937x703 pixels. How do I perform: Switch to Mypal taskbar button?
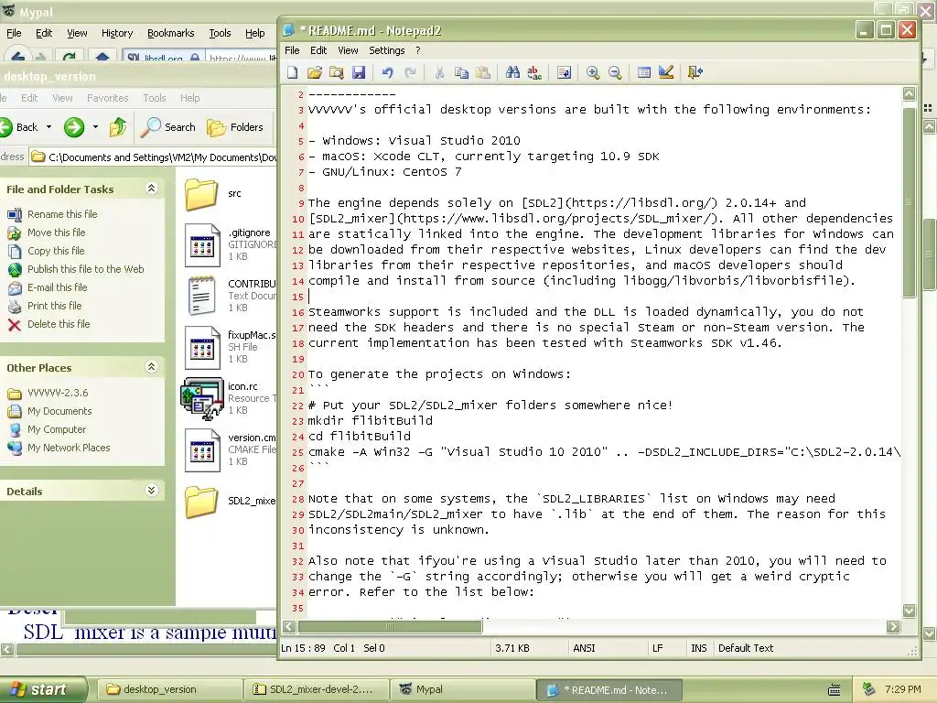462,689
